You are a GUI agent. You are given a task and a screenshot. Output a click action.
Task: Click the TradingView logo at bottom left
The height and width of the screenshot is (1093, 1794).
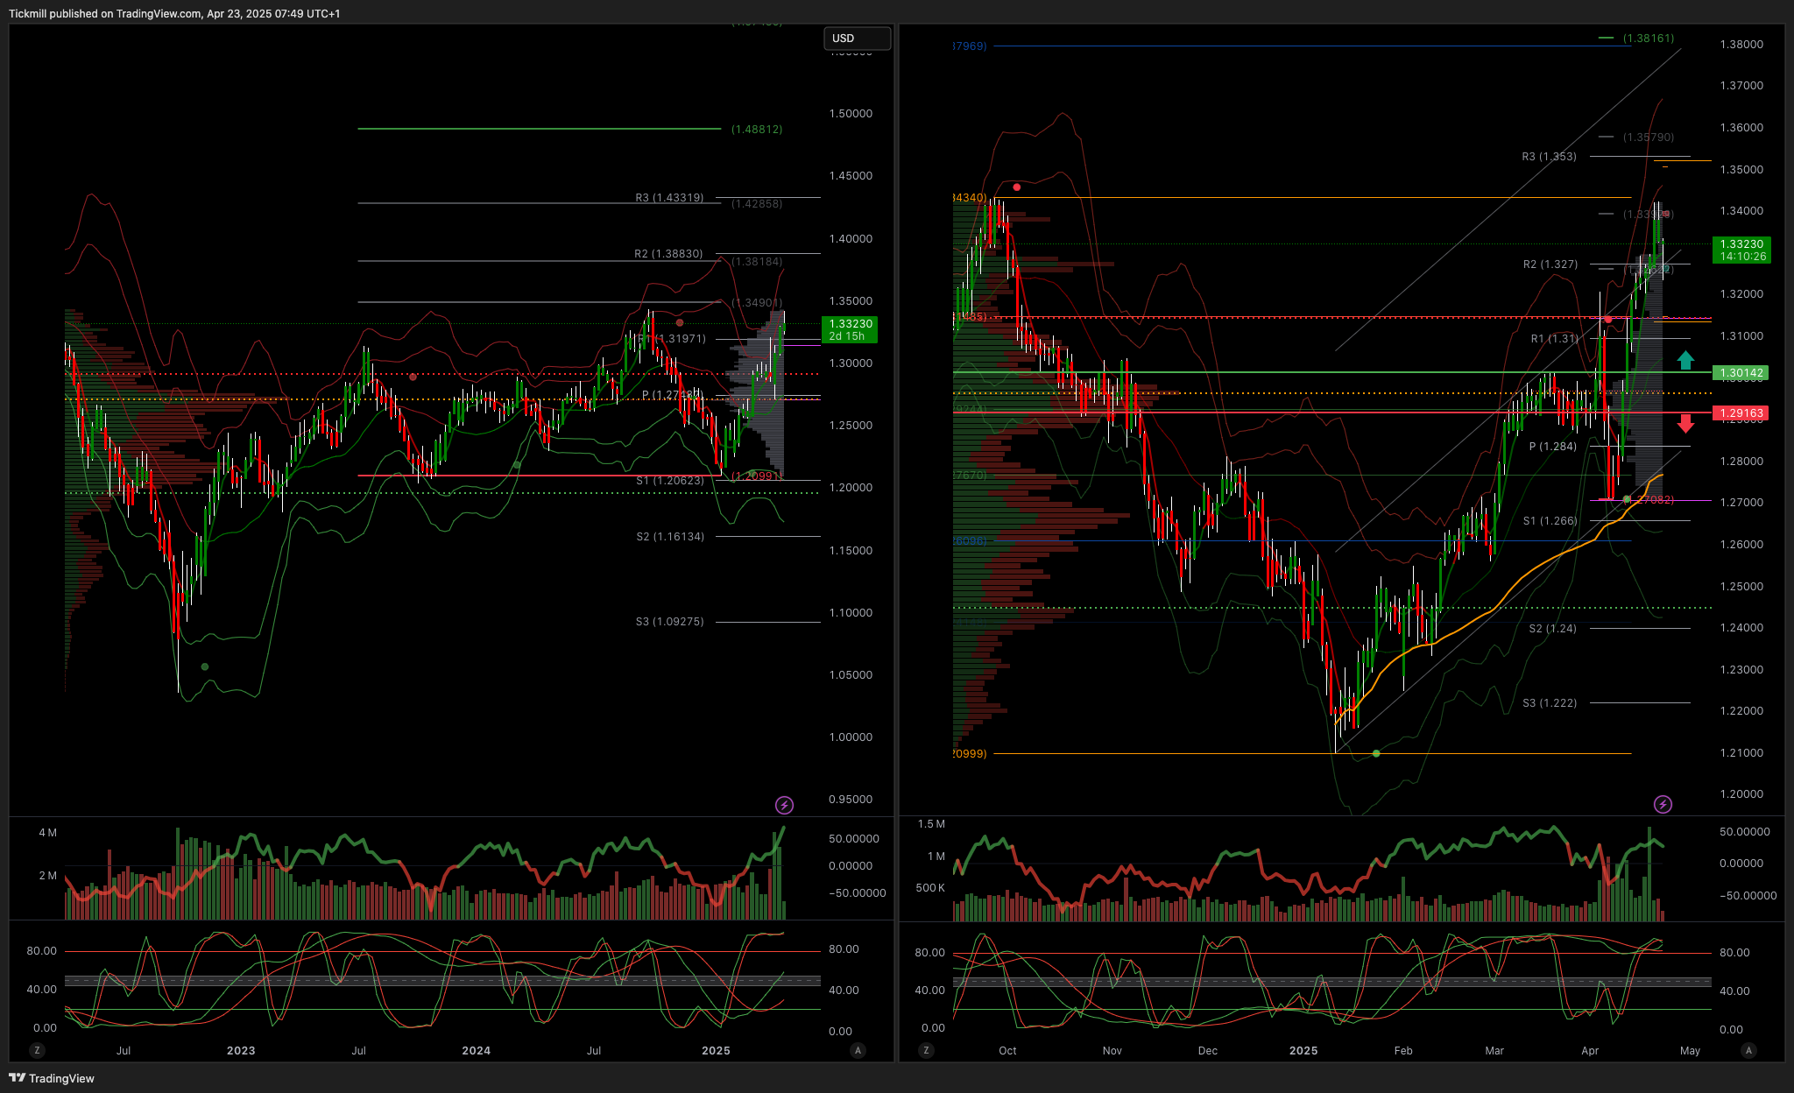[x=52, y=1078]
